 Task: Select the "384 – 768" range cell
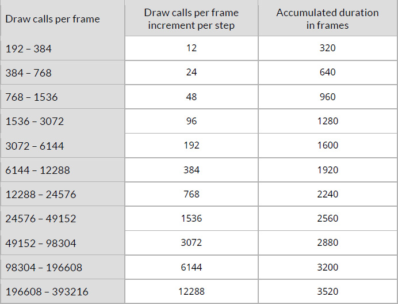29,73
